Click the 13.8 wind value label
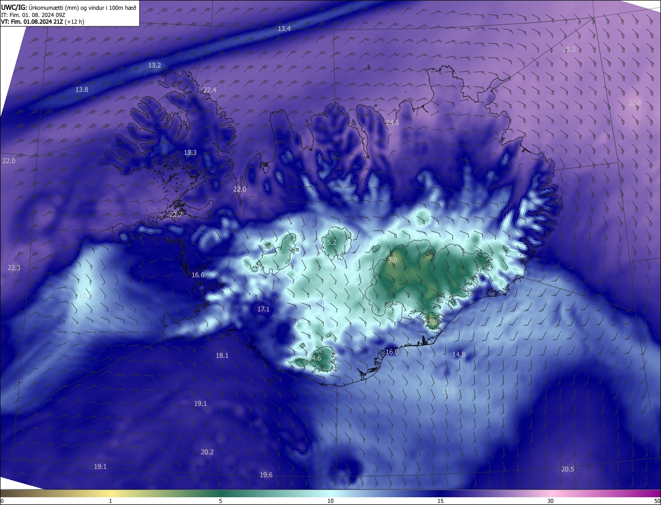The image size is (661, 505). [x=82, y=90]
